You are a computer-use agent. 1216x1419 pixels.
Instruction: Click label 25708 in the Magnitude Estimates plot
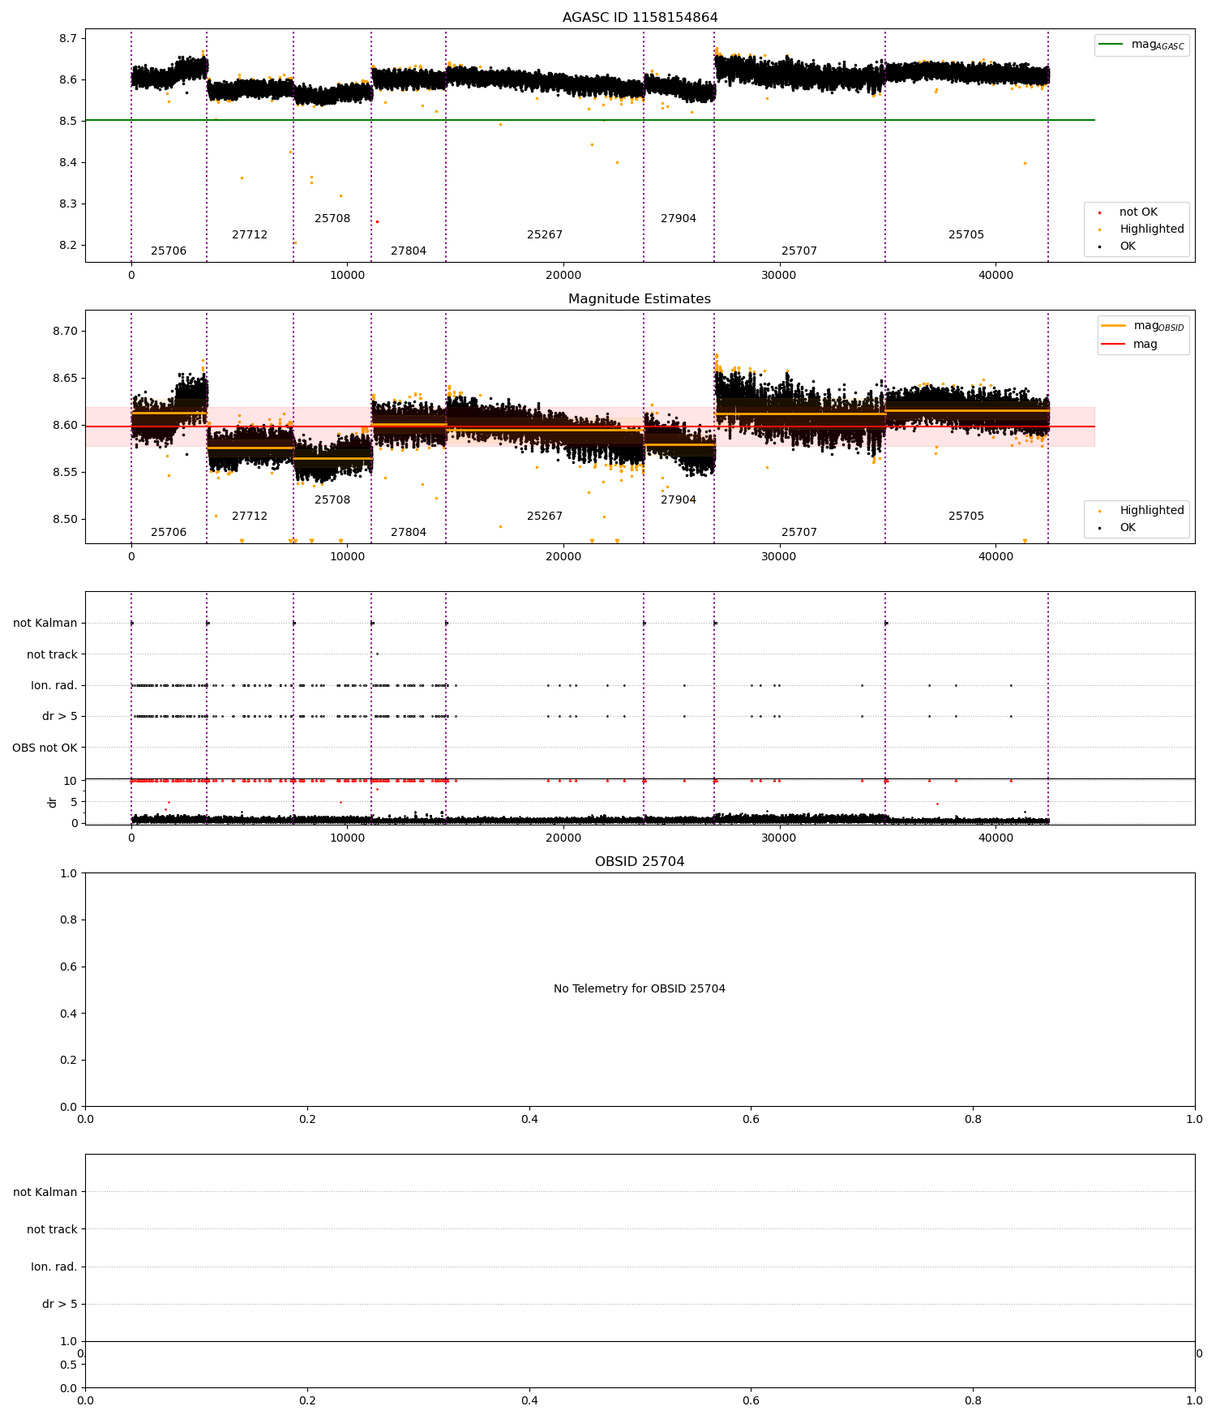pyautogui.click(x=332, y=500)
